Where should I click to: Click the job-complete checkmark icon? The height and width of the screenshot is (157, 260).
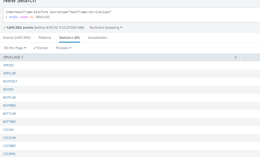pyautogui.click(x=4, y=27)
